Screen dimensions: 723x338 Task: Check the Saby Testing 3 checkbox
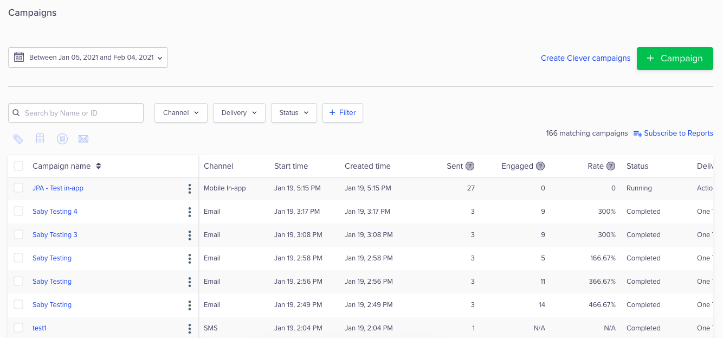coord(18,234)
